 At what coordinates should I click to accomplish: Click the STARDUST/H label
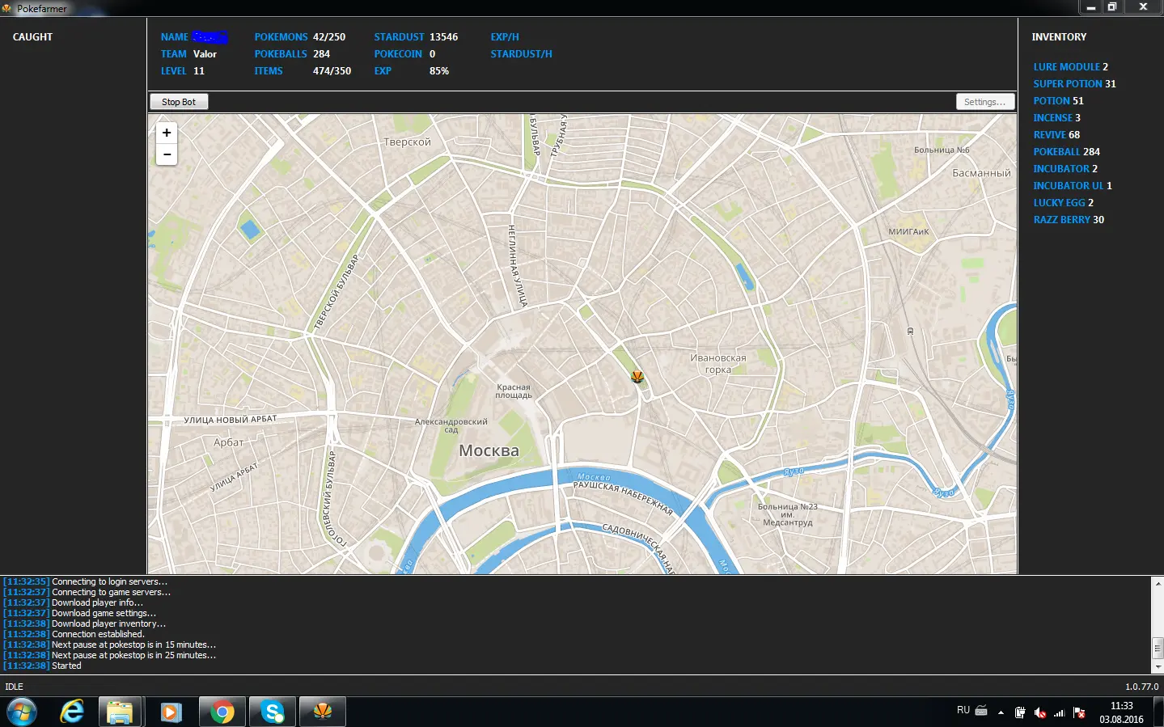(521, 54)
